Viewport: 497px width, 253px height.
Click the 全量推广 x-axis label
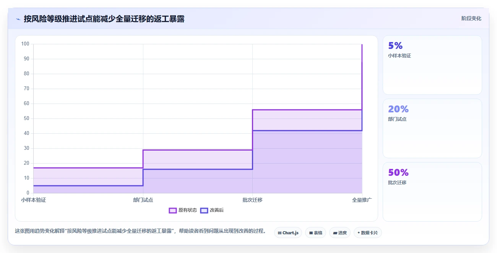click(362, 200)
